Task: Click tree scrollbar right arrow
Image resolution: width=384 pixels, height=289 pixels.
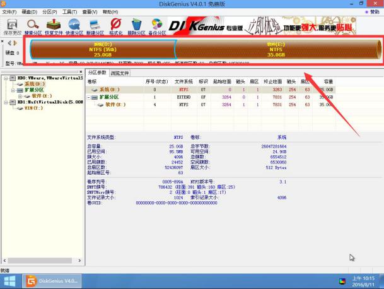Action: pos(79,261)
